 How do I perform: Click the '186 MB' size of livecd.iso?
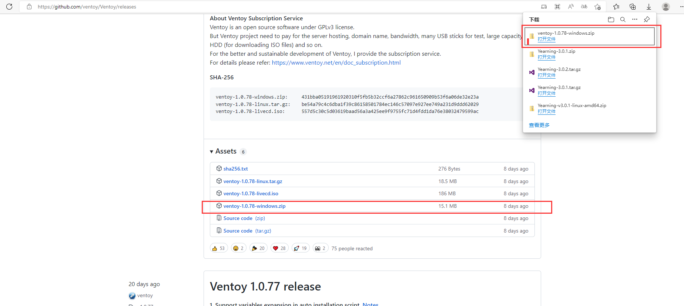[447, 193]
